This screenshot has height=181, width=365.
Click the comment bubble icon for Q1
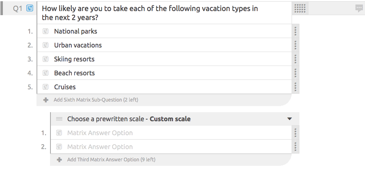(x=359, y=9)
